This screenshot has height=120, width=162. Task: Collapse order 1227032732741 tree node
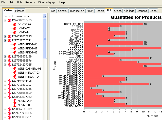click(x=5, y=40)
